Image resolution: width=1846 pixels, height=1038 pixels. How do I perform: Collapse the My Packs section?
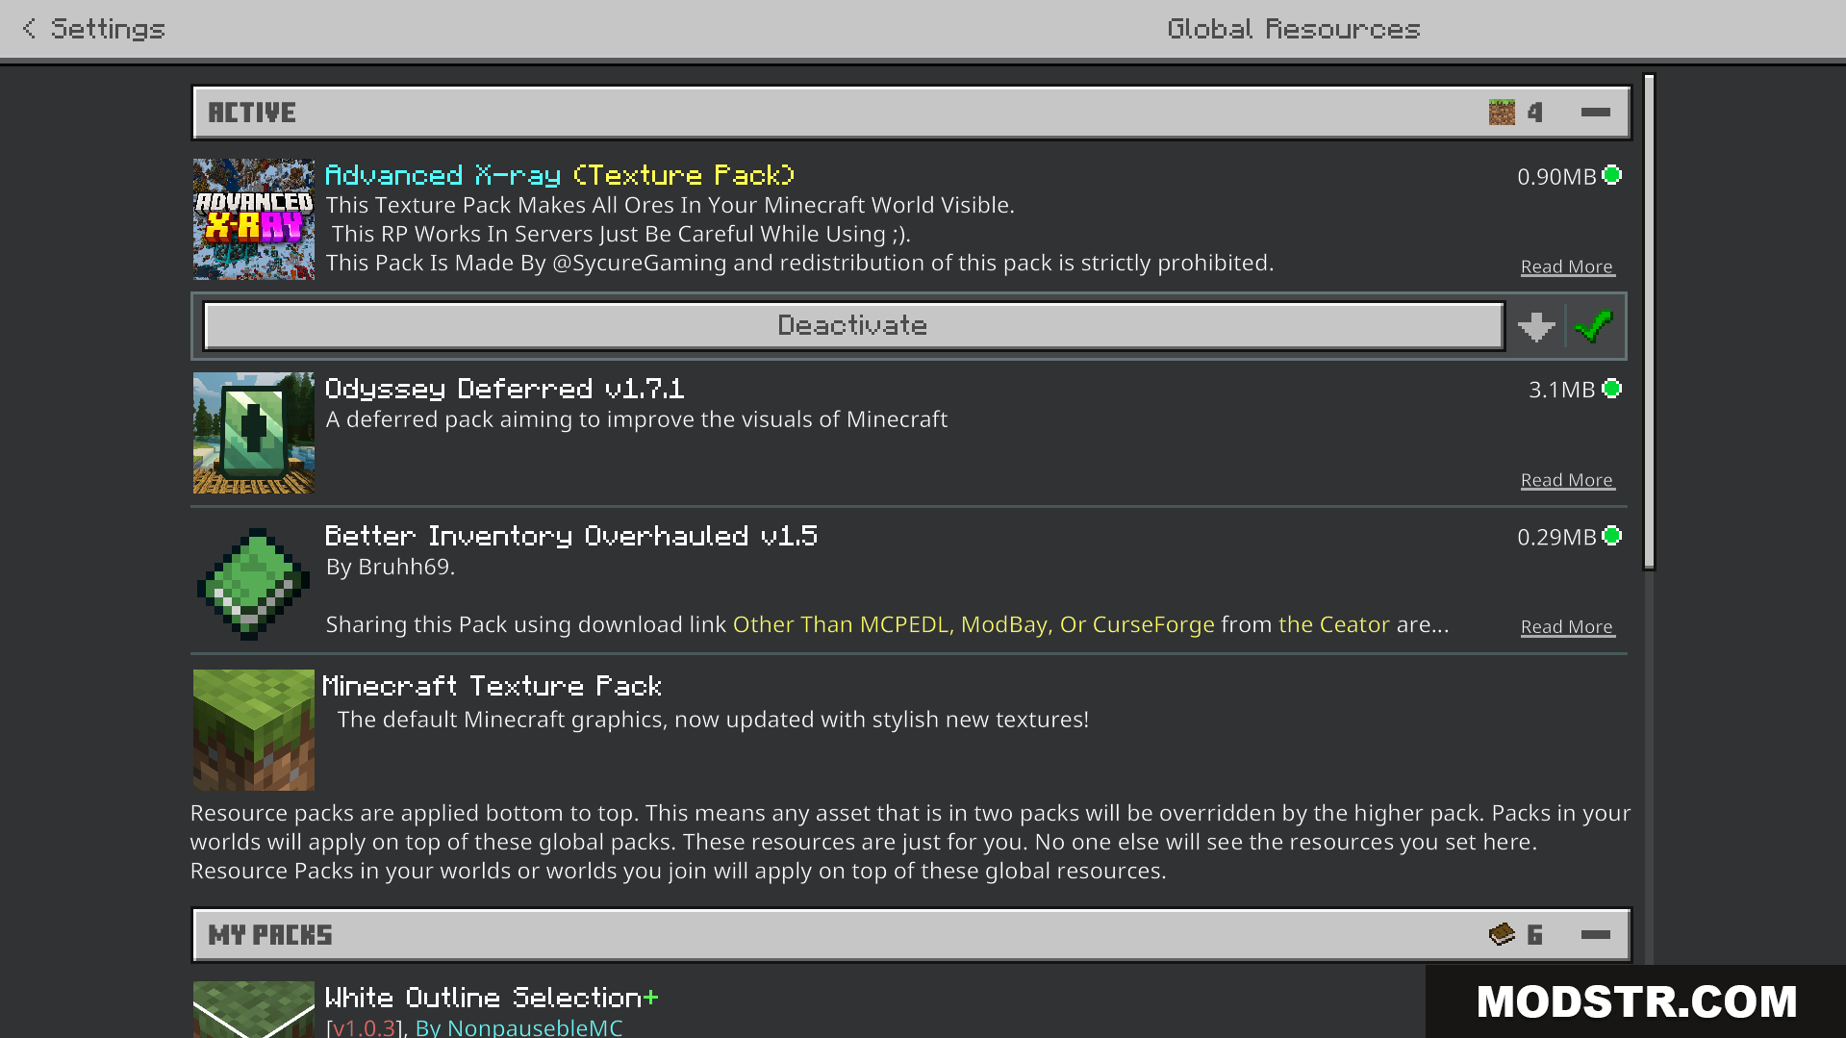[1595, 934]
